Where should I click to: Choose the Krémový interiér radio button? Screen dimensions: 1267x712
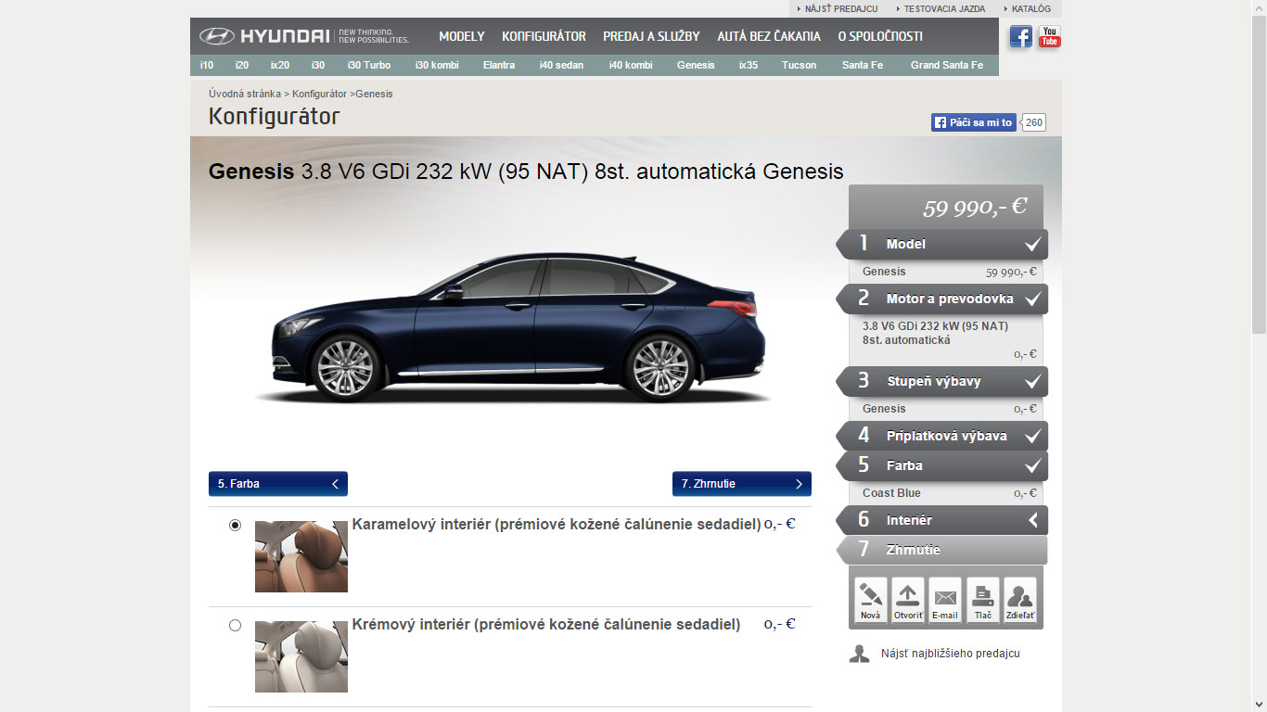pos(235,625)
